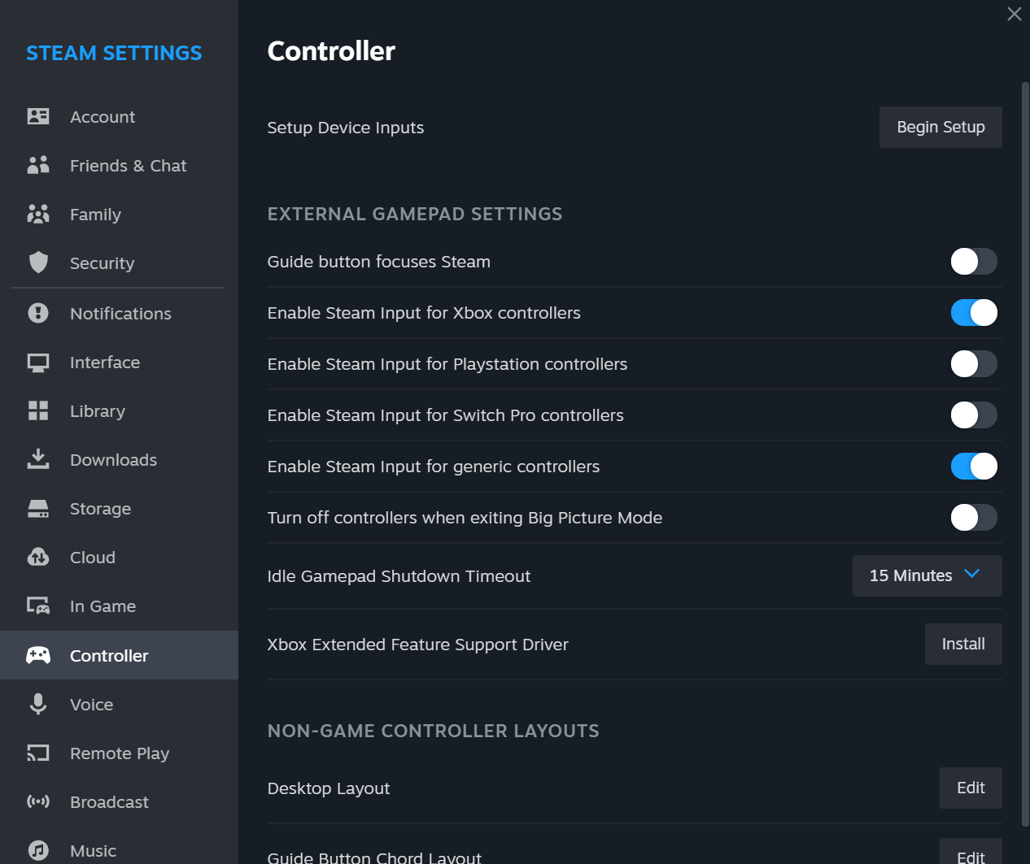Close the Steam Settings window

[x=1014, y=14]
